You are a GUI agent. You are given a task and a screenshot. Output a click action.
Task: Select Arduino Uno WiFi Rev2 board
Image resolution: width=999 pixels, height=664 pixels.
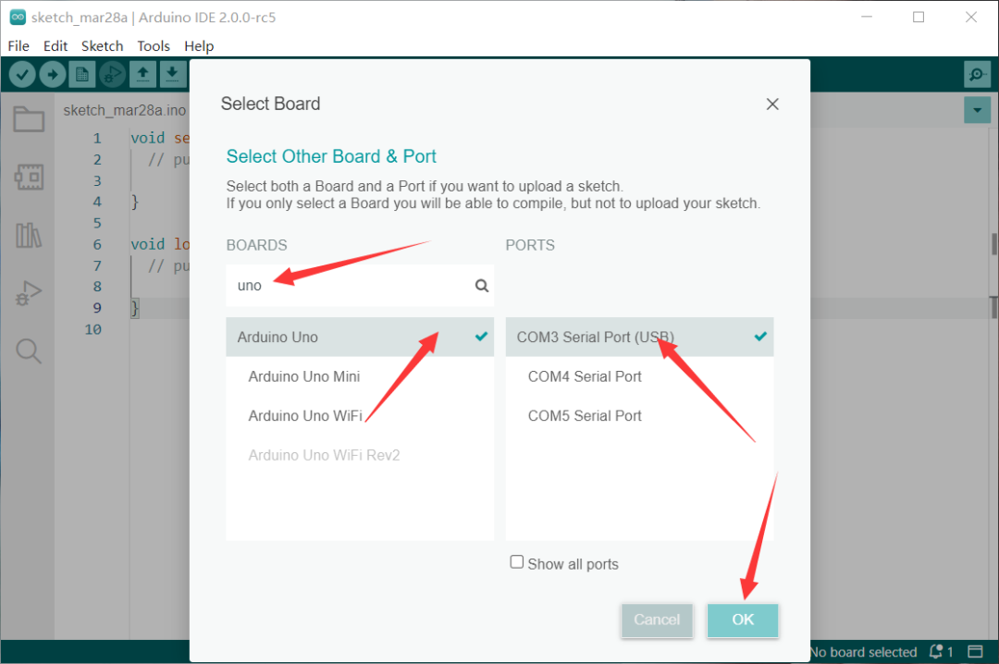[360, 455]
